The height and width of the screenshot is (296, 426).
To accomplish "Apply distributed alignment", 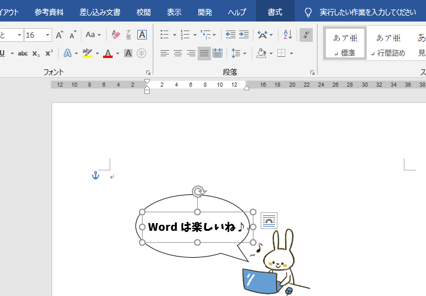I will coord(217,53).
